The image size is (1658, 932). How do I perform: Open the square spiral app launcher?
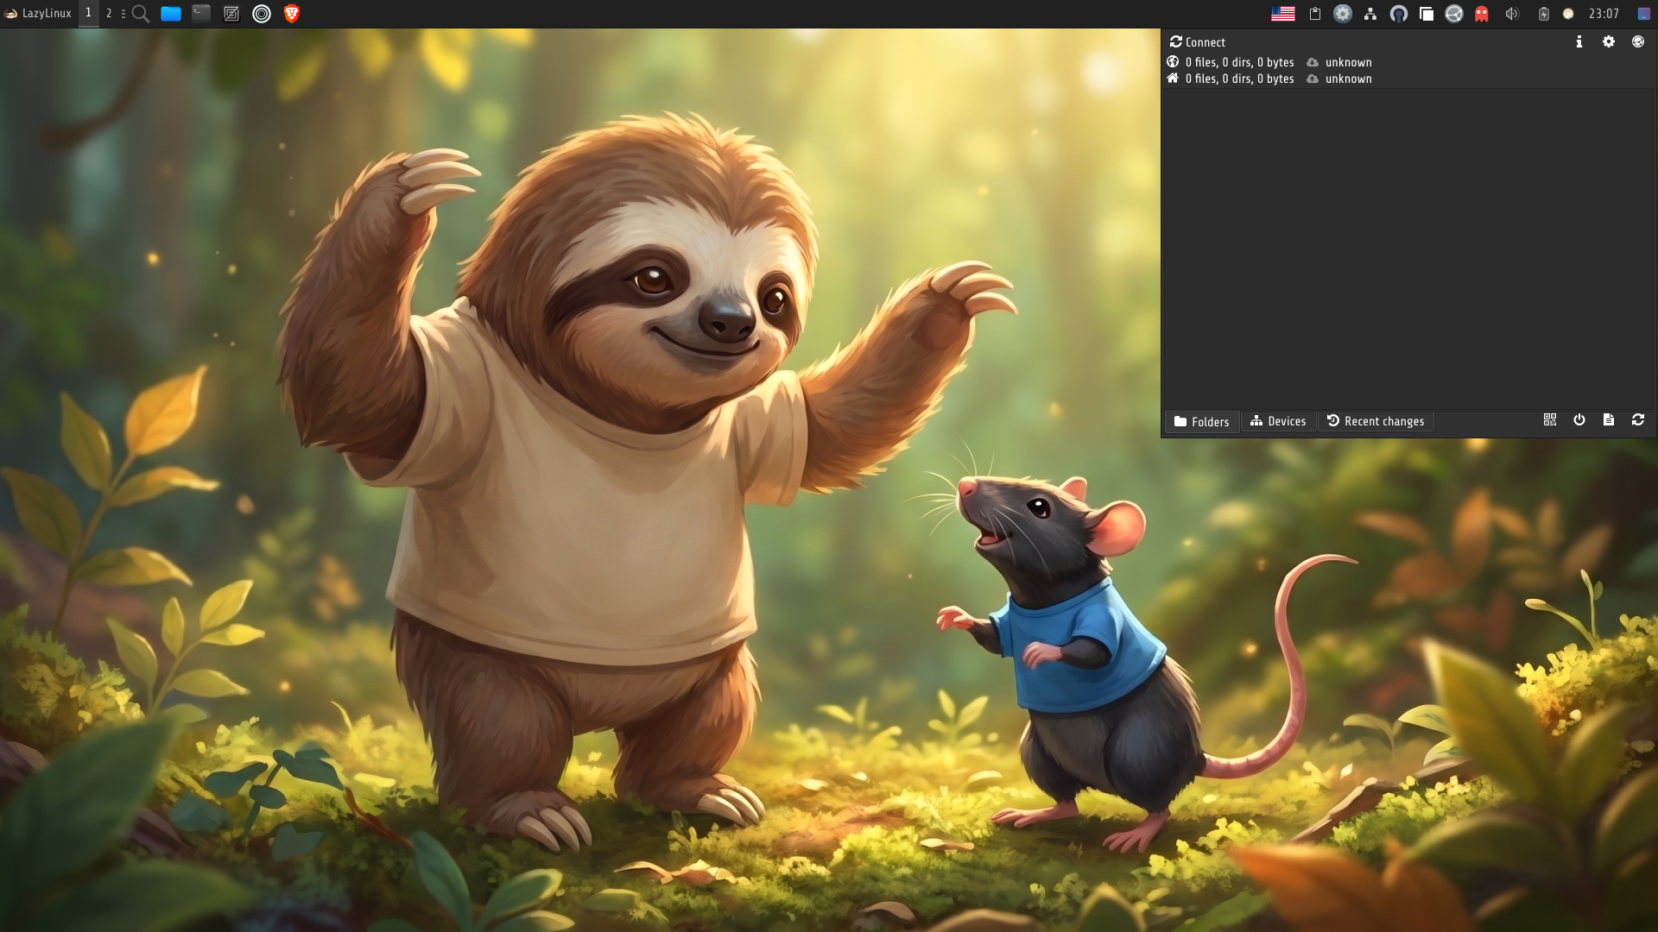tap(231, 14)
